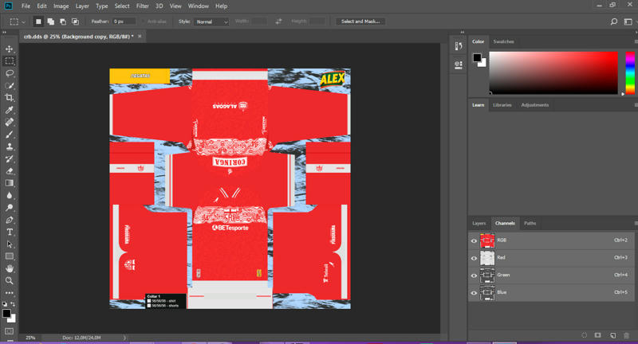Open the Image menu
The height and width of the screenshot is (344, 638).
point(61,6)
